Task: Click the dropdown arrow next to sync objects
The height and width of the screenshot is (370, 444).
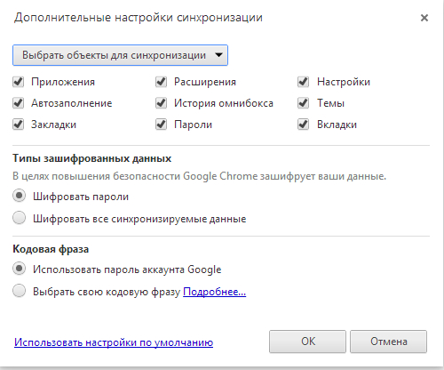Action: tap(218, 55)
